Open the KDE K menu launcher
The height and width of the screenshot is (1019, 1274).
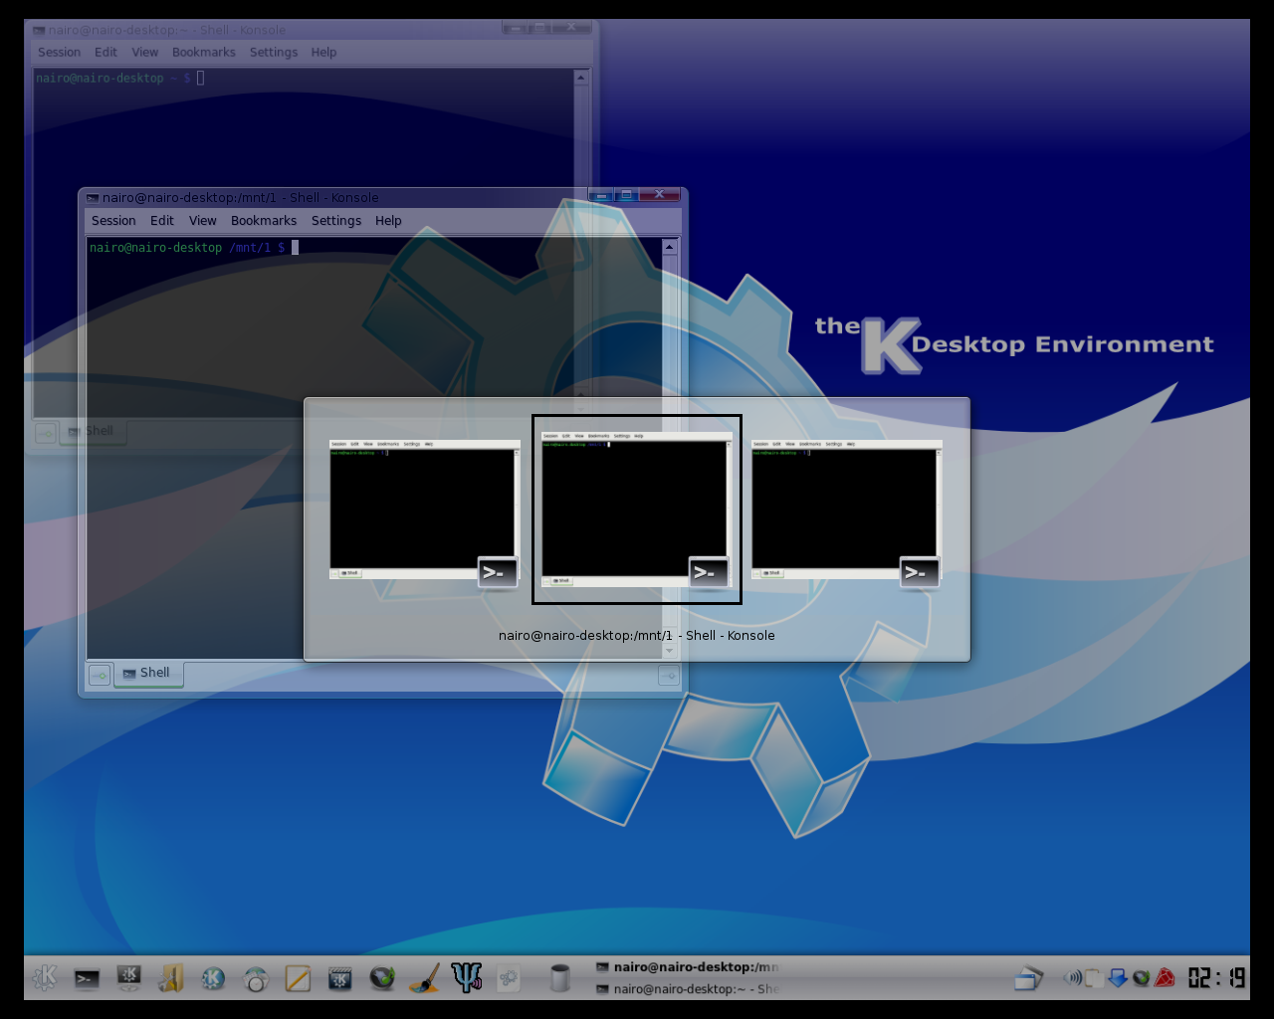[x=45, y=978]
